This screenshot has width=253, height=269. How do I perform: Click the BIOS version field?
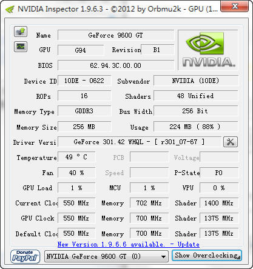click(x=116, y=65)
